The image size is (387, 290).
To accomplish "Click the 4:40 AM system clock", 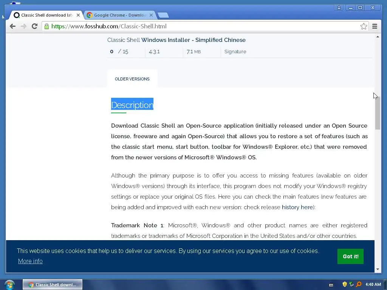I will (x=373, y=284).
